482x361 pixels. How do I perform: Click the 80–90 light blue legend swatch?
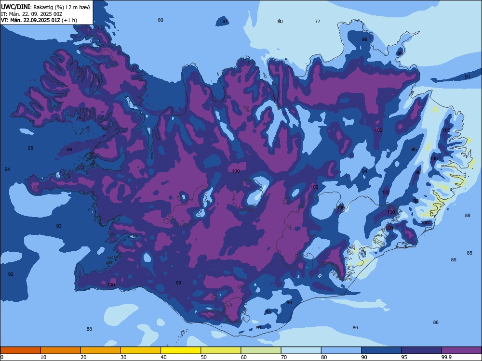(341, 350)
